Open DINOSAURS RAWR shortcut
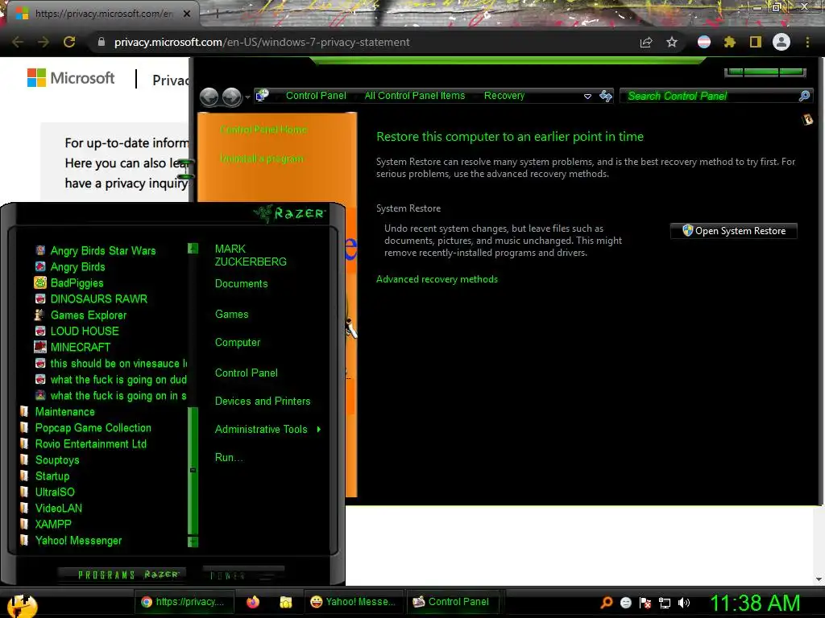Viewport: 825px width, 618px height. [91, 299]
